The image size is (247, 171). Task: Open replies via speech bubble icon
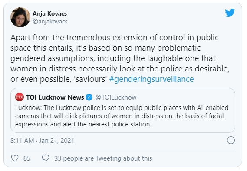tap(46, 158)
